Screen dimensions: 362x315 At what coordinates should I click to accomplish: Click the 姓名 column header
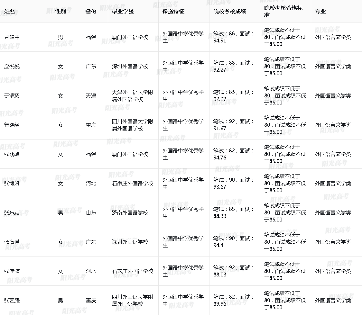click(10, 12)
